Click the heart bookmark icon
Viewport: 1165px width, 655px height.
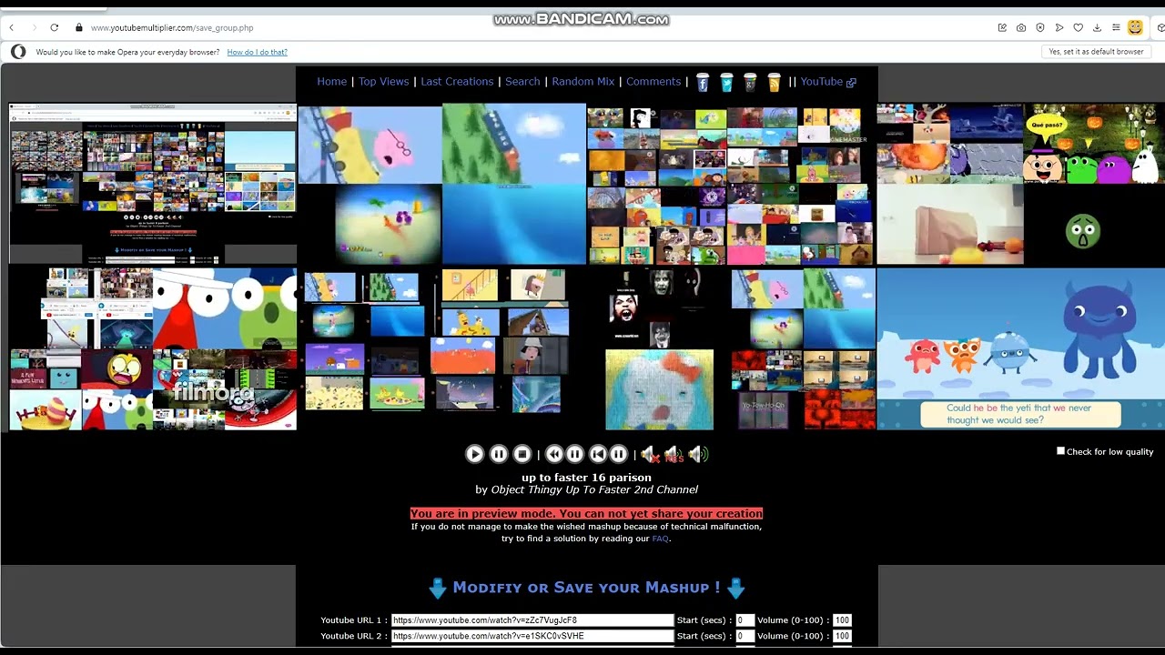[1079, 27]
